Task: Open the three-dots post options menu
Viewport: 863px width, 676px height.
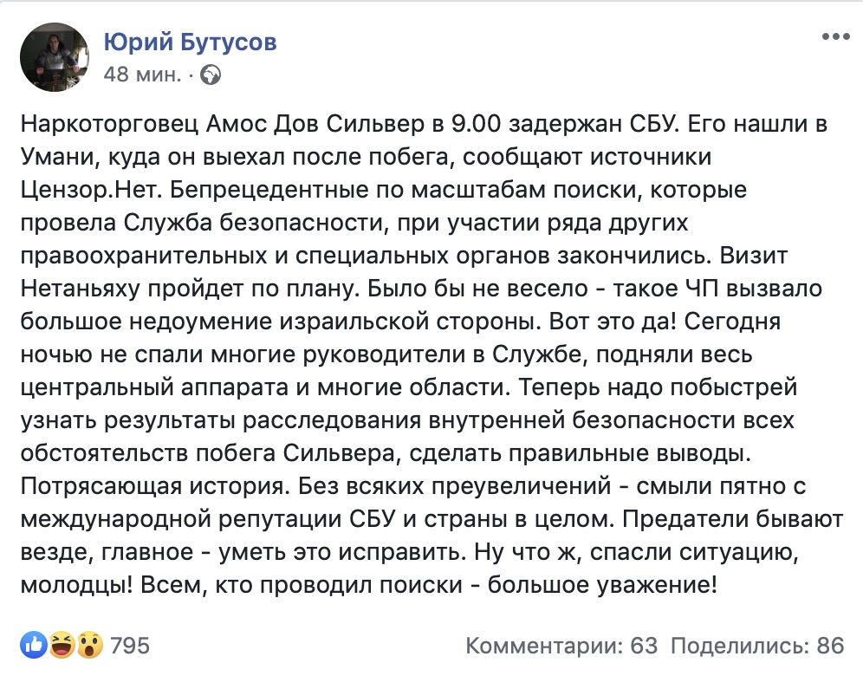Action: pyautogui.click(x=835, y=37)
